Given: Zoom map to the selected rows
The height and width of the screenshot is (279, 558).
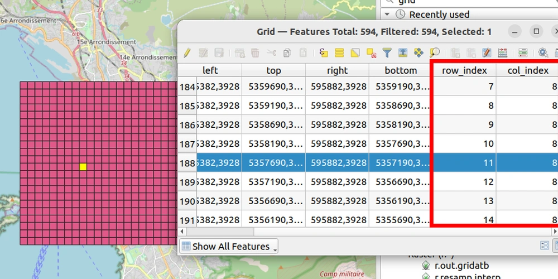Looking at the screenshot, I should (434, 53).
